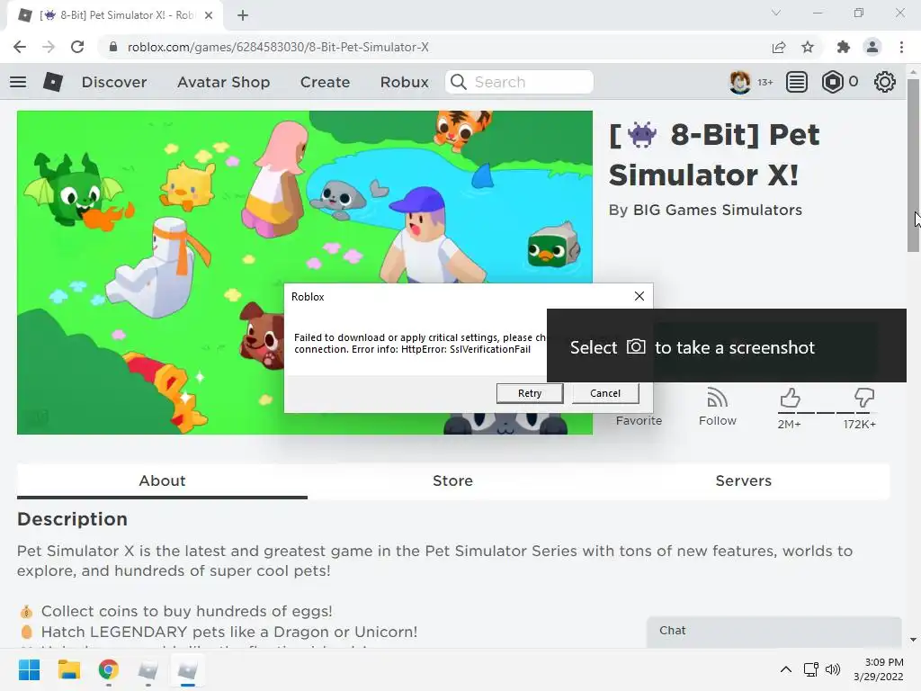Viewport: 921px width, 691px height.
Task: Open the Robux balance icon
Action: [x=833, y=82]
